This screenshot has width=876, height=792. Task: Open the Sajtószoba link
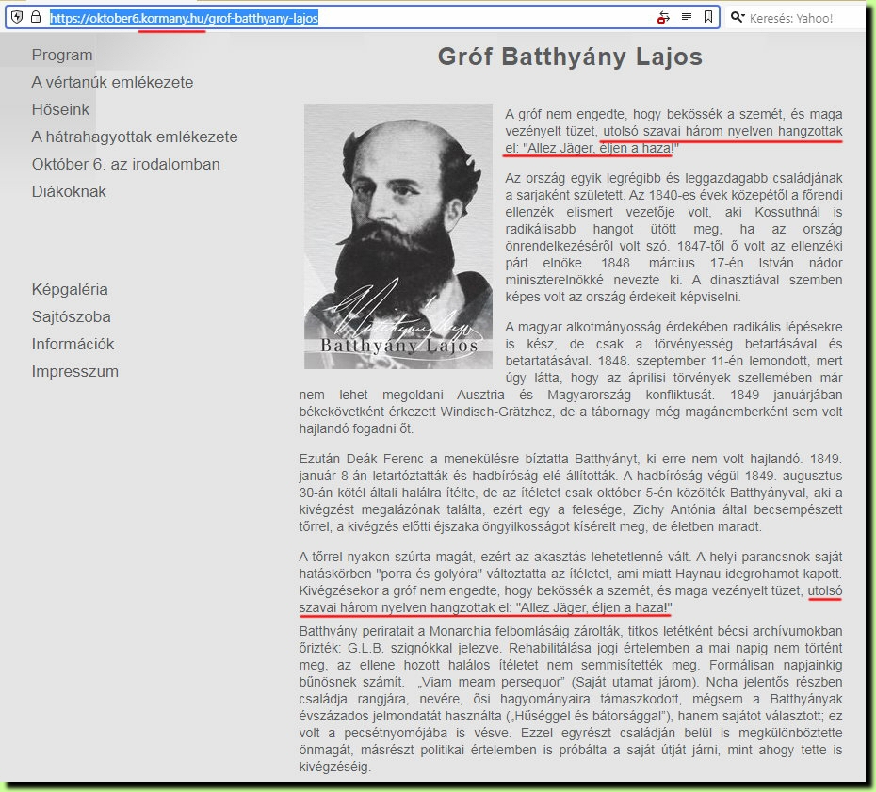[71, 316]
